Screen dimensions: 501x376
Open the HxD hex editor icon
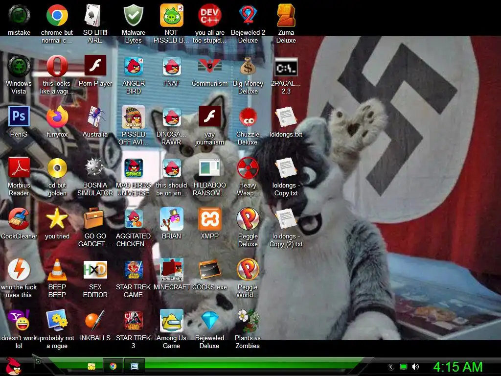(95, 270)
